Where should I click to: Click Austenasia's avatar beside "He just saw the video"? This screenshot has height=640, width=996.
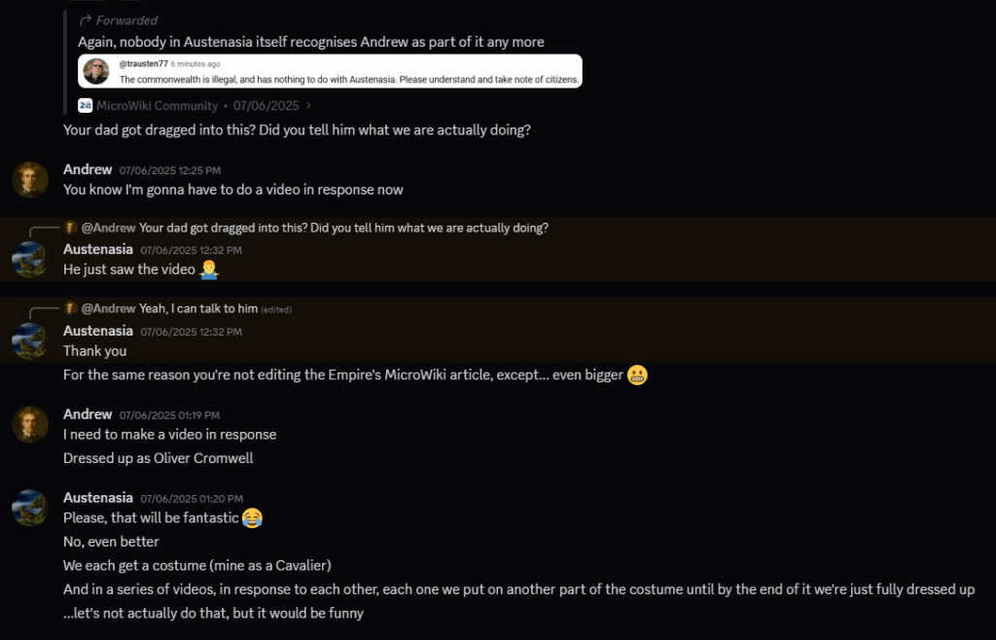pos(30,259)
